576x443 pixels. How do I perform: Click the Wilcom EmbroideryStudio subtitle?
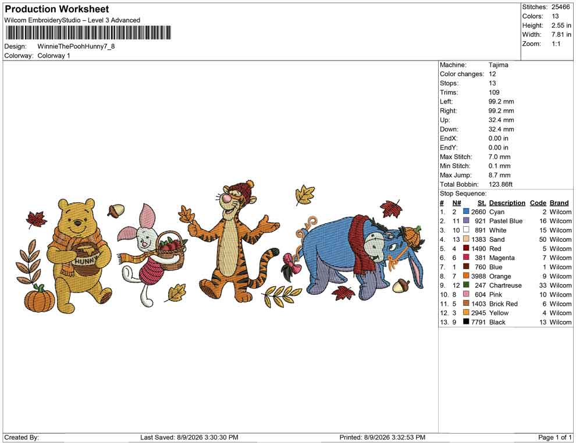click(72, 20)
